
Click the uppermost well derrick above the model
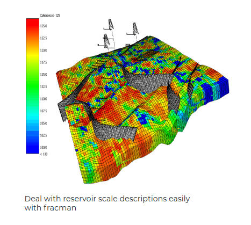coord(111,24)
